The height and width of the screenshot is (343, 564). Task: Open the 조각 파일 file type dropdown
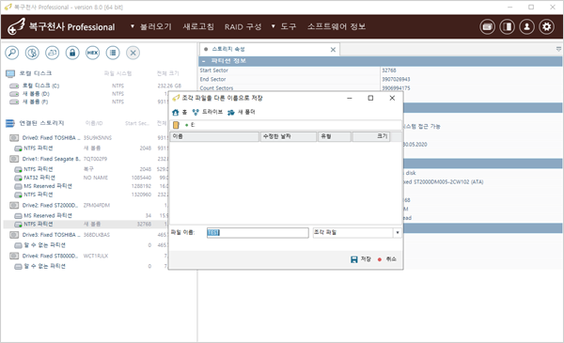(398, 233)
